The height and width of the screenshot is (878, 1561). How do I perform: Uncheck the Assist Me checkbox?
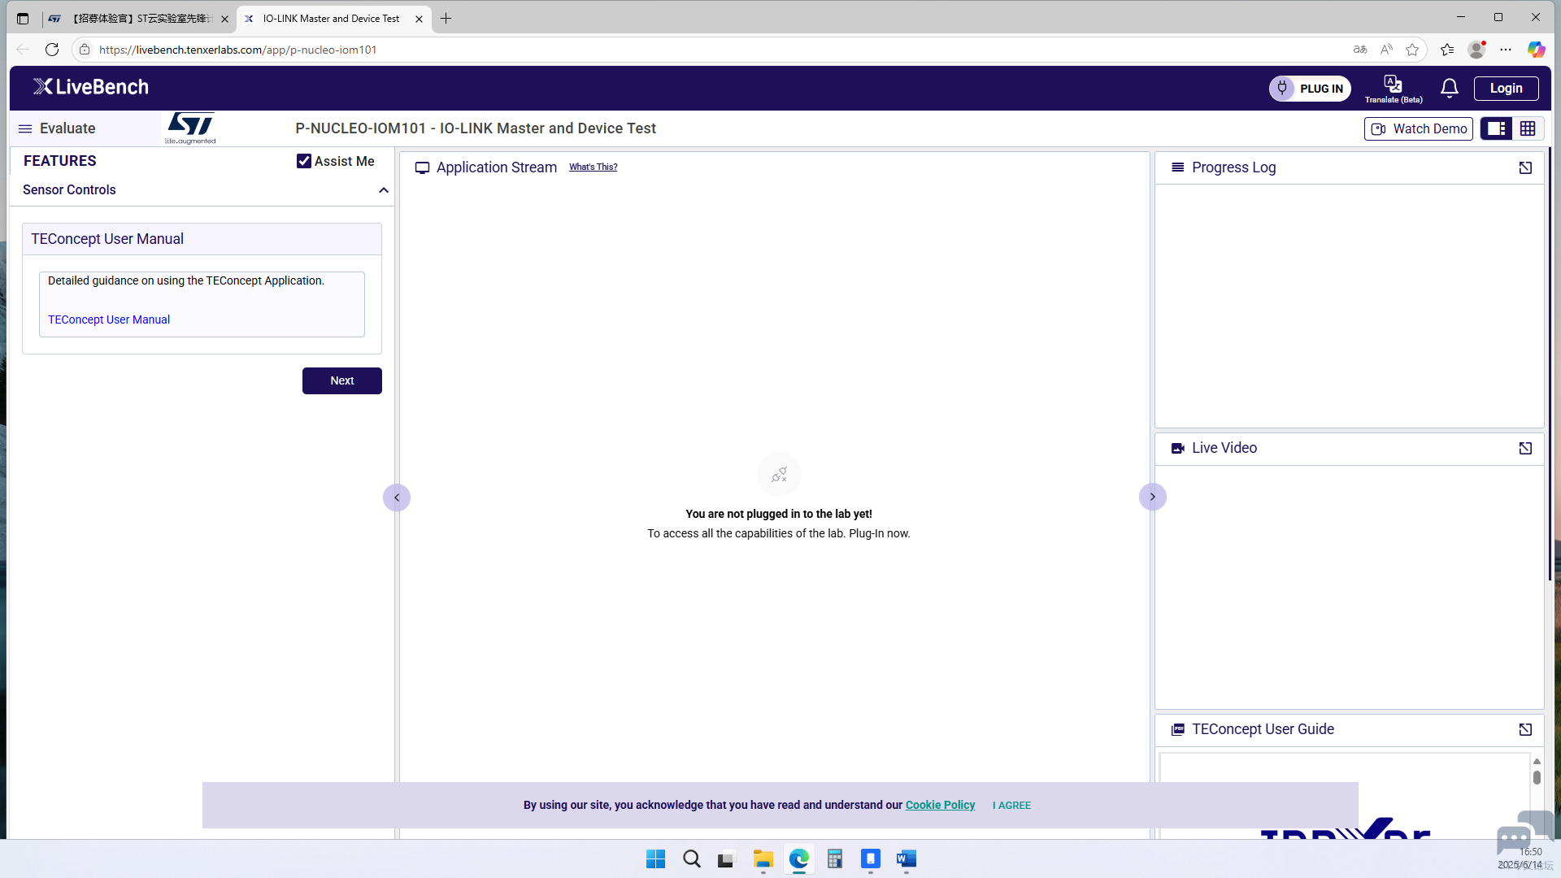click(304, 161)
